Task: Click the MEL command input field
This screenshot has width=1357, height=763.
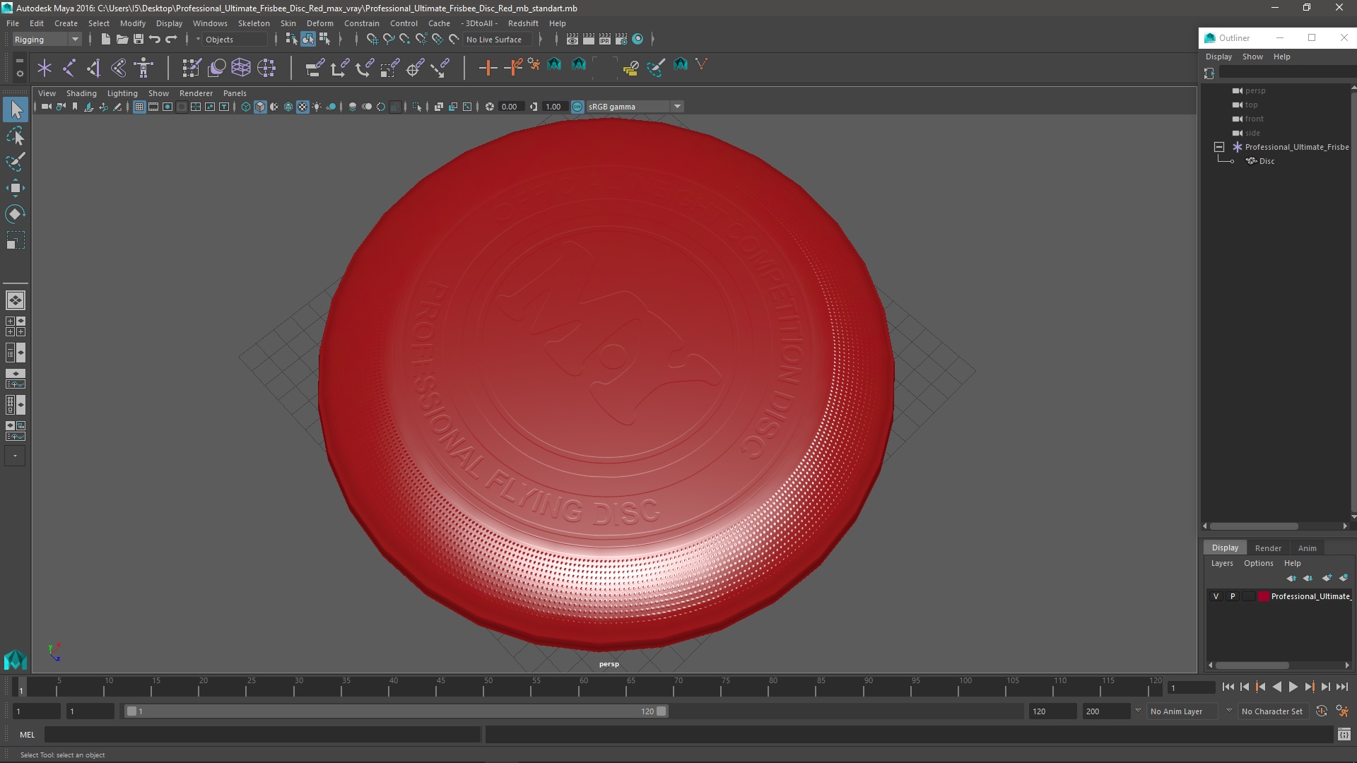Action: point(262,735)
